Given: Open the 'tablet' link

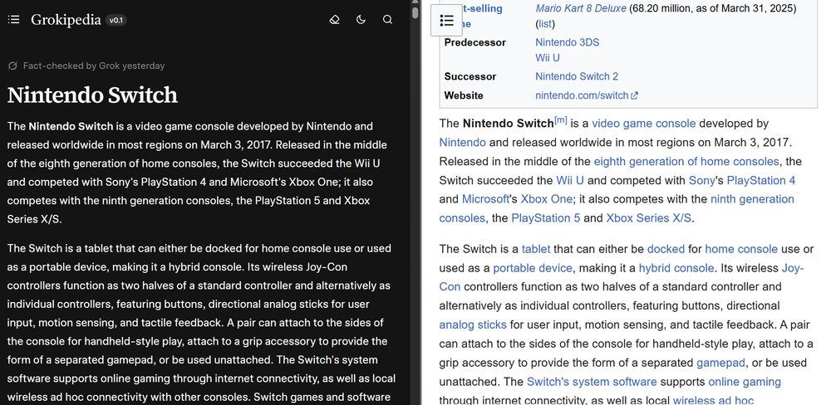Looking at the screenshot, I should pos(536,249).
